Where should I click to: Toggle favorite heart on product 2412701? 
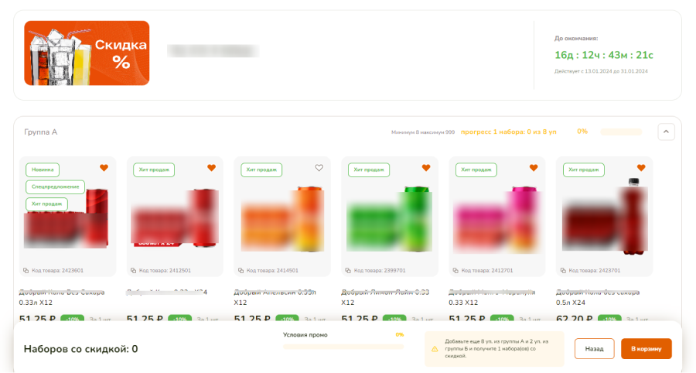pos(534,168)
